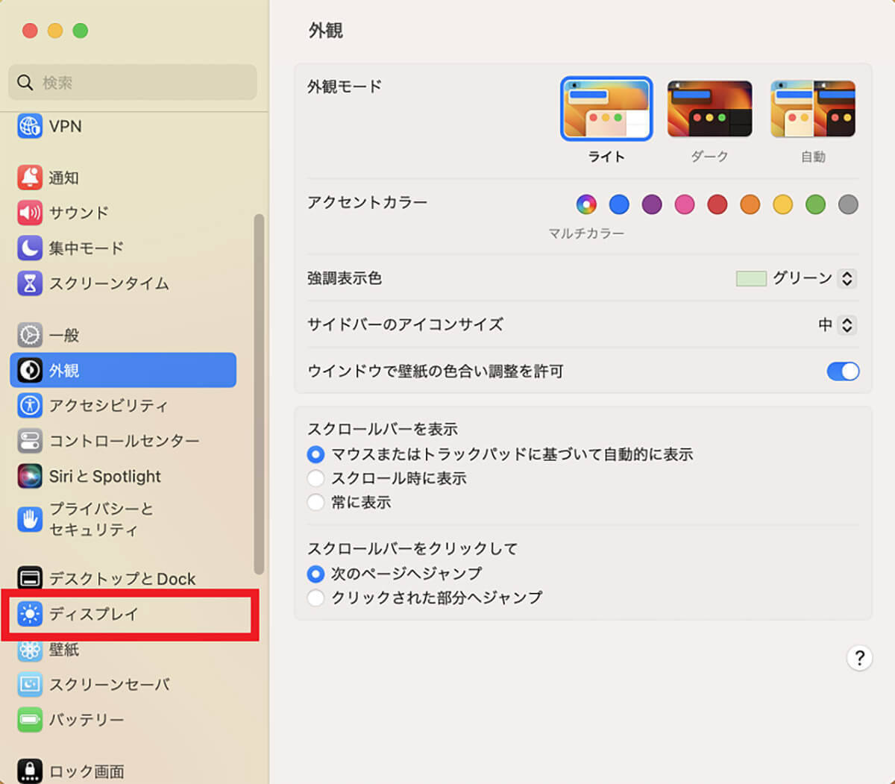This screenshot has height=784, width=895.
Task: Click the help question mark button
Action: pos(859,658)
